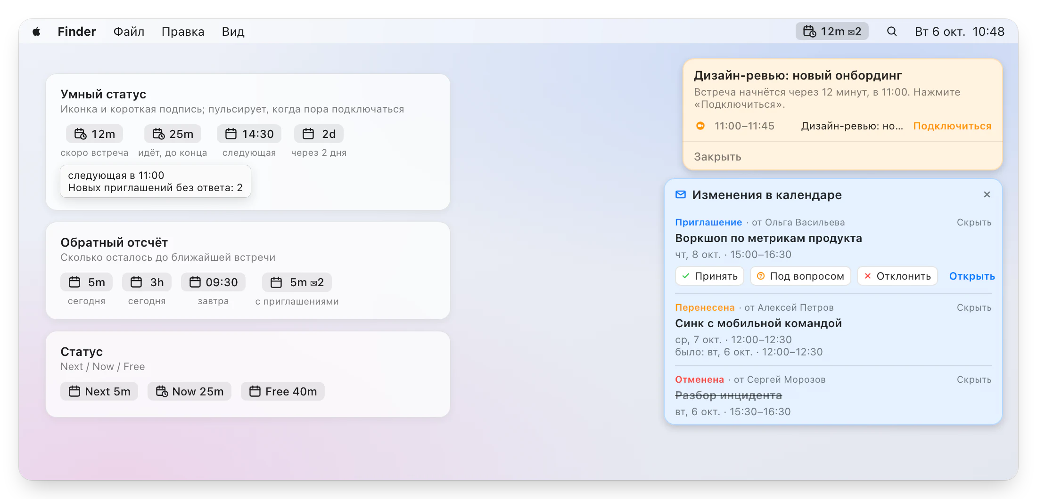
Task: Hide the Приглашение entry with Скрыть
Action: point(974,222)
